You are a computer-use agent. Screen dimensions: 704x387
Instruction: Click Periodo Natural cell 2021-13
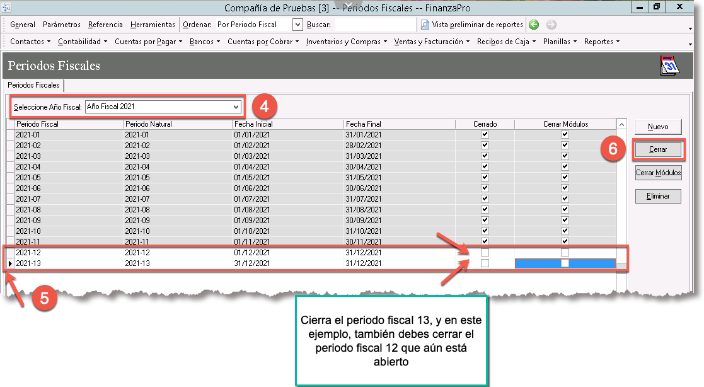(x=177, y=263)
